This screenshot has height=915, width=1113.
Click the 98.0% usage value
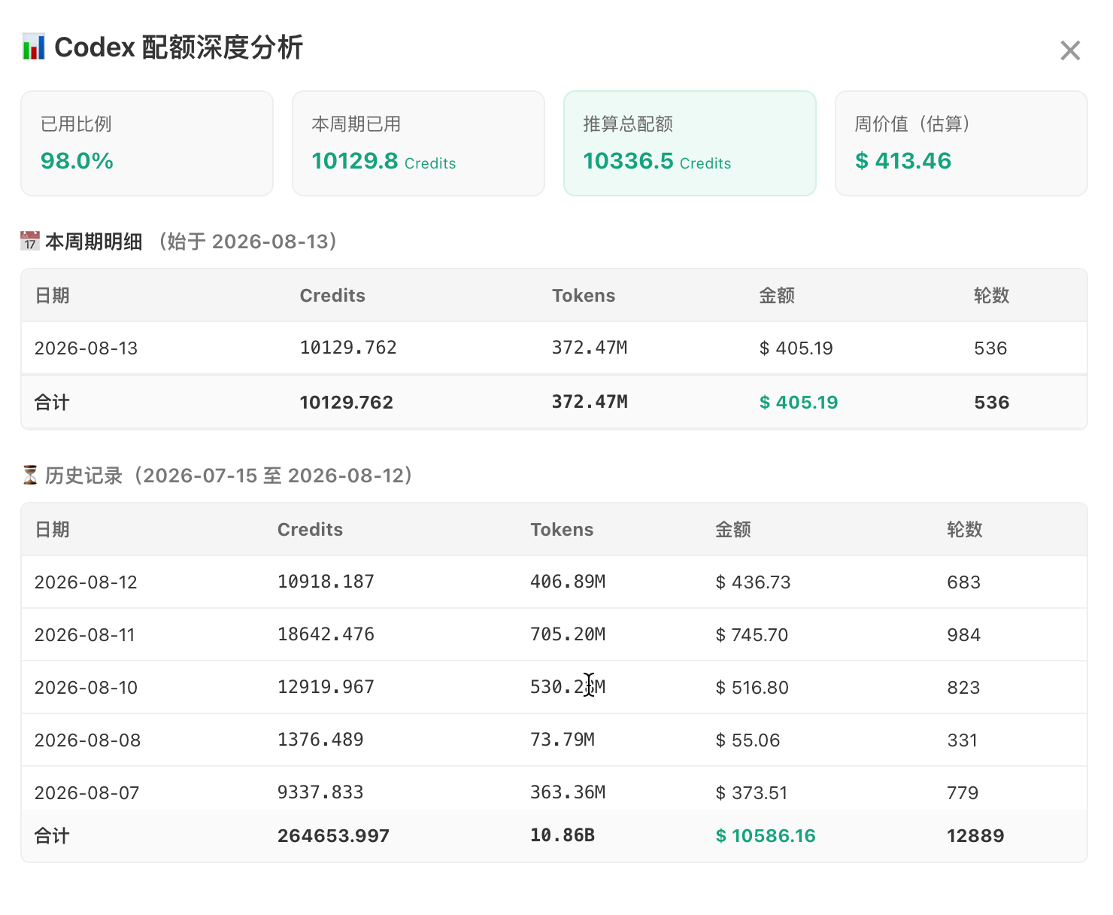coord(77,160)
